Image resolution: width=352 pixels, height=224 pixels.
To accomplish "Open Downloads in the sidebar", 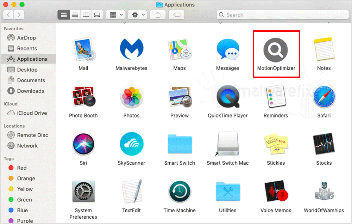I will tap(28, 91).
